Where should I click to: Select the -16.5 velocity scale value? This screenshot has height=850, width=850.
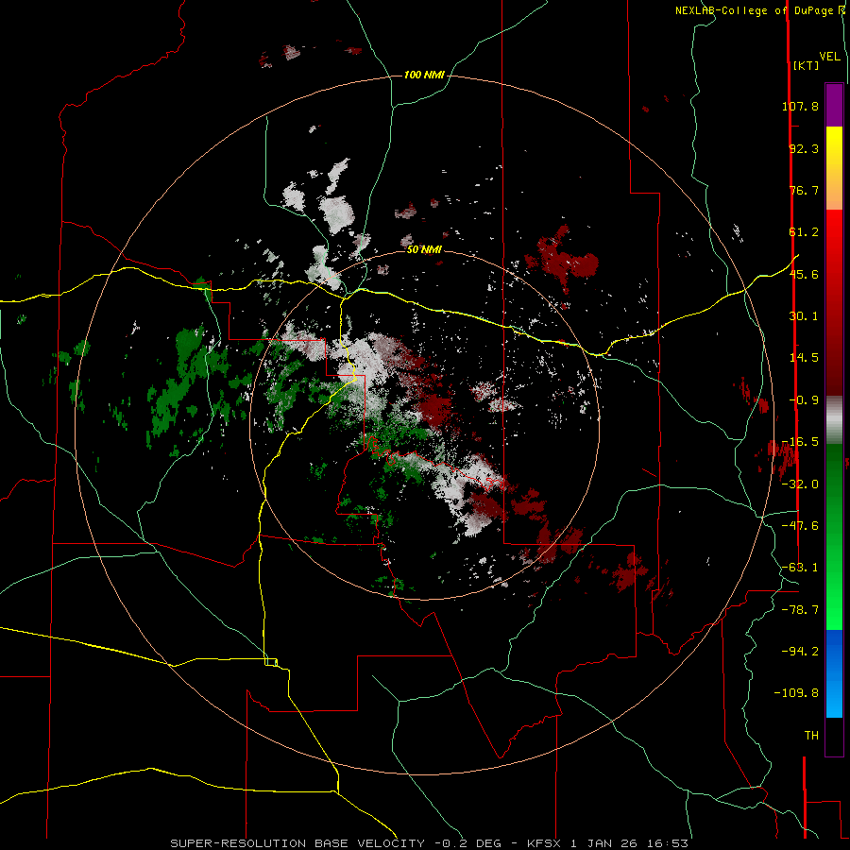tap(800, 442)
